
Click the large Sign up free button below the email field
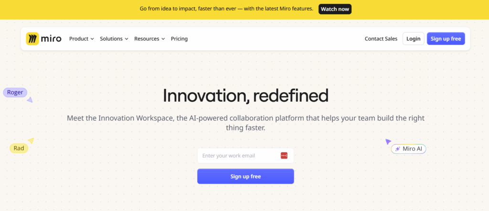[x=245, y=177]
